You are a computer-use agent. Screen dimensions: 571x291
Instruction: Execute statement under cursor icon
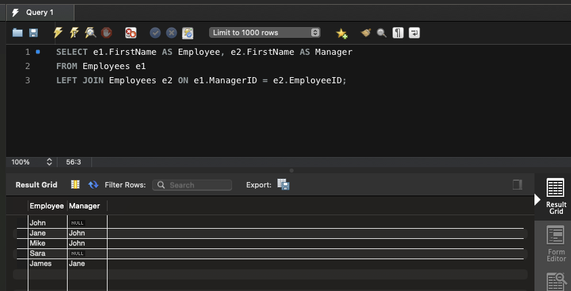tap(74, 32)
